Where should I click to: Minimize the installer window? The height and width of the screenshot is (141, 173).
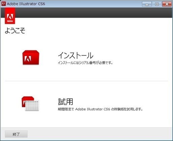[x=147, y=4]
